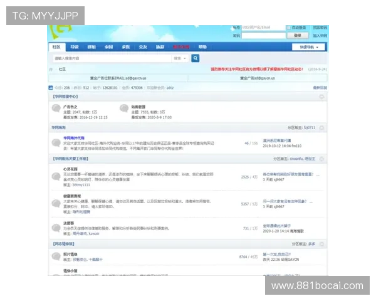Click the 最新回复 link

(320, 88)
